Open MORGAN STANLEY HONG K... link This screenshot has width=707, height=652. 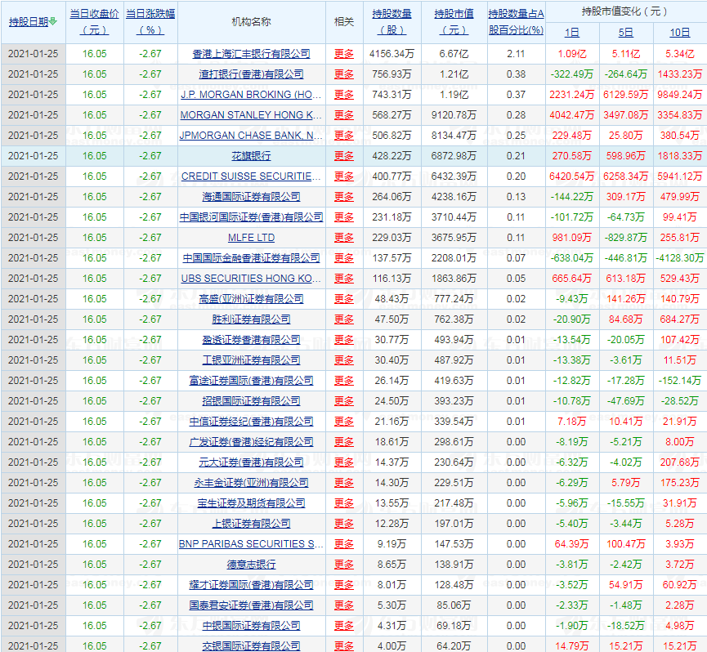coord(251,115)
